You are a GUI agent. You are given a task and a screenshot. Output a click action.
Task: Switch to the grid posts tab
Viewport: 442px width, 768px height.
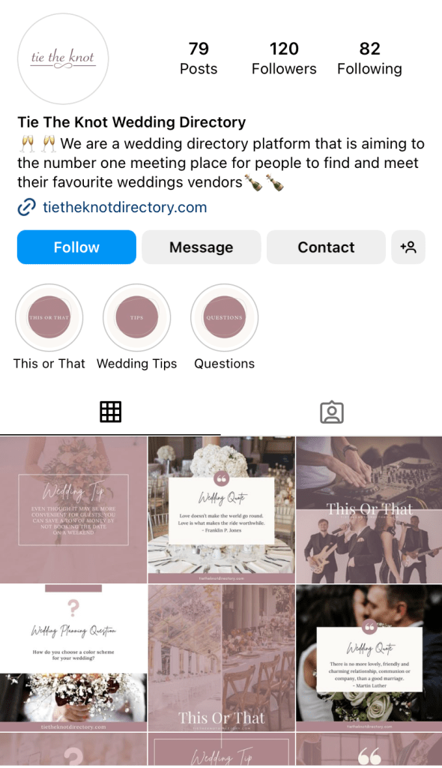[111, 412]
